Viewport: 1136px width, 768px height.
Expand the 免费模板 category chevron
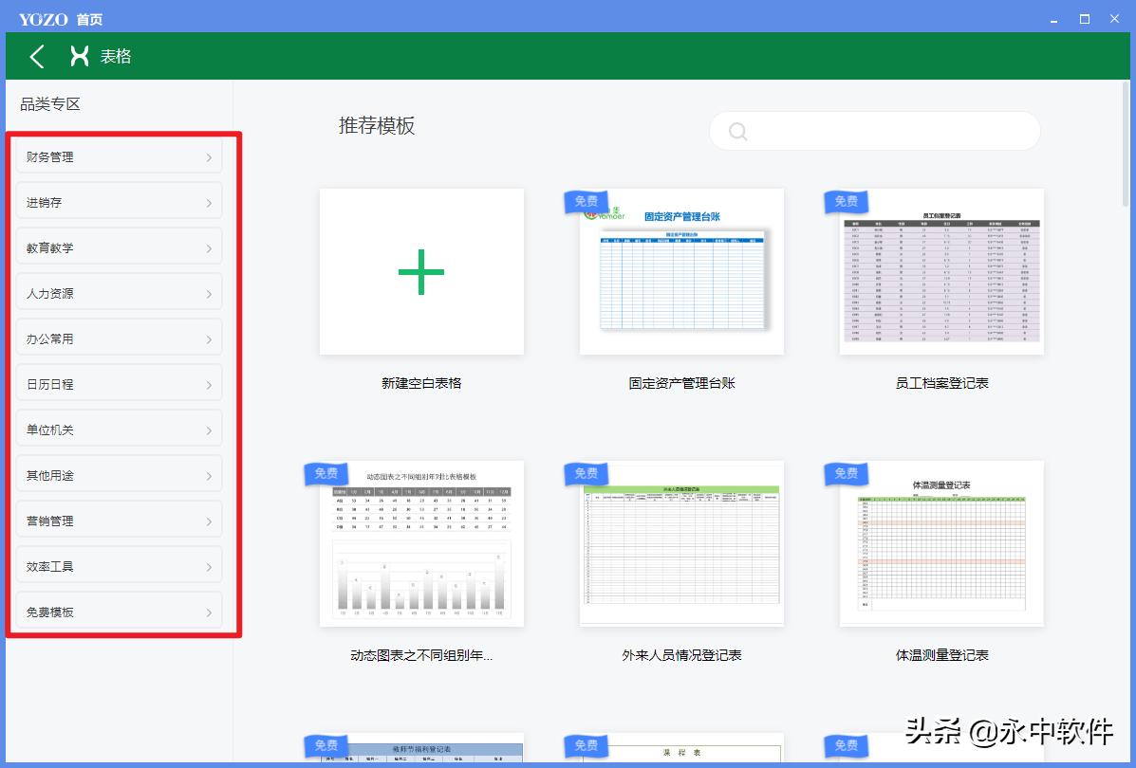tap(210, 611)
